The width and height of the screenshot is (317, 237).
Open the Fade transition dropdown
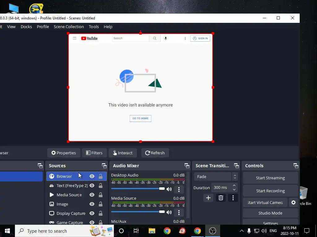216,177
